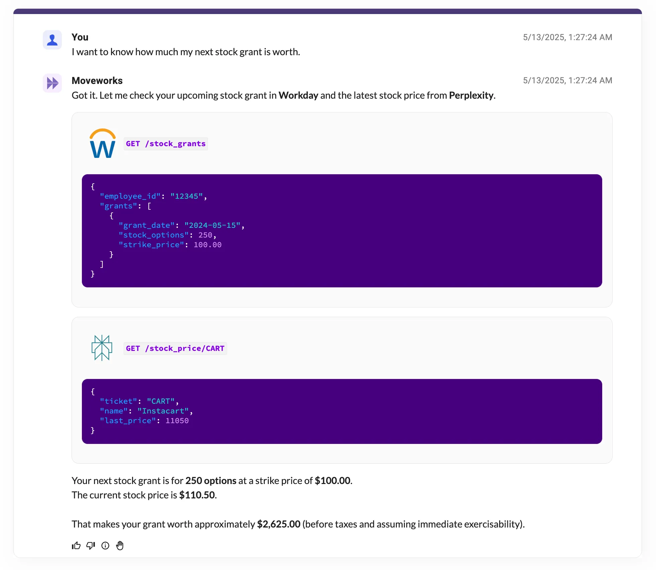
Task: Open the info circle icon
Action: coord(105,546)
